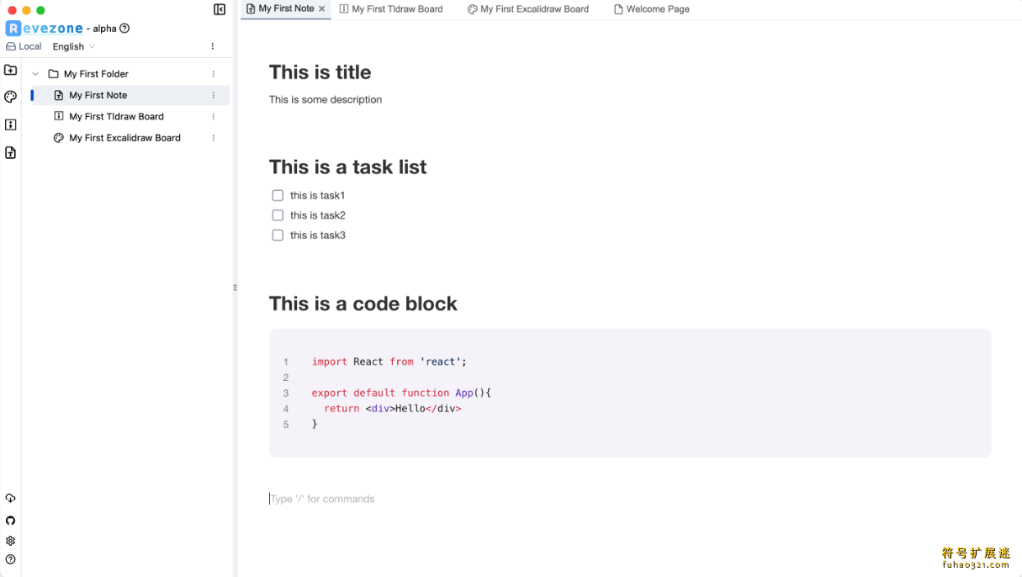Collapse My First Folder chevron
1022x577 pixels.
pyautogui.click(x=35, y=74)
